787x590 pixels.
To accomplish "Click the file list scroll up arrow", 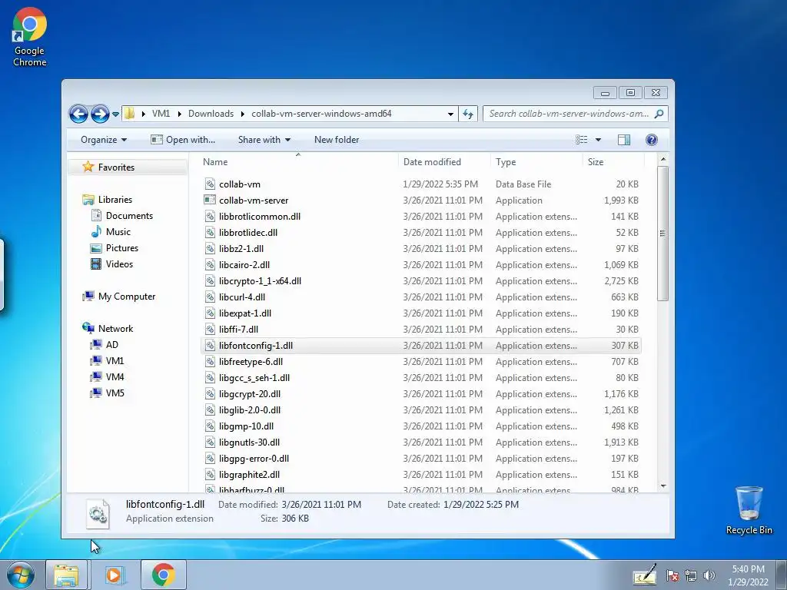I will (x=663, y=159).
